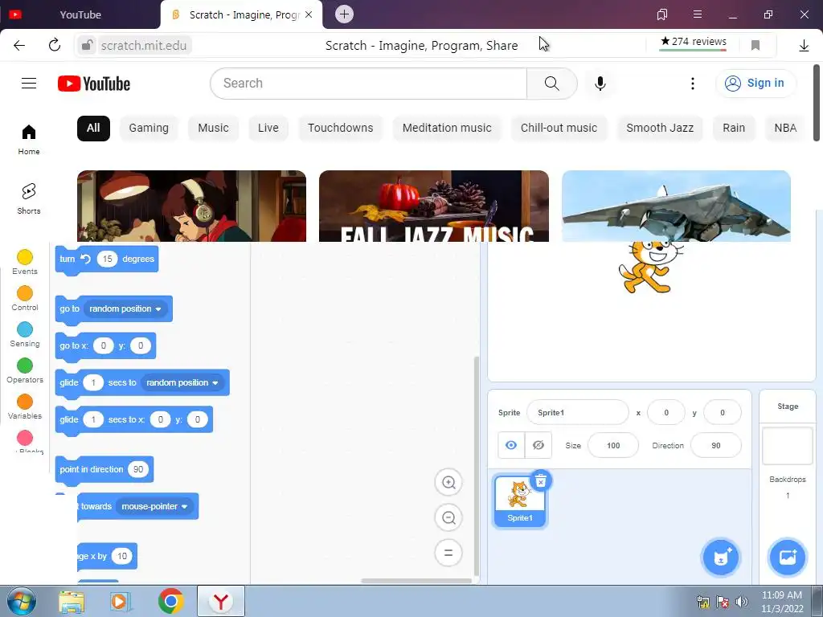Open Shorts in the sidebar
This screenshot has height=617, width=823.
(29, 199)
